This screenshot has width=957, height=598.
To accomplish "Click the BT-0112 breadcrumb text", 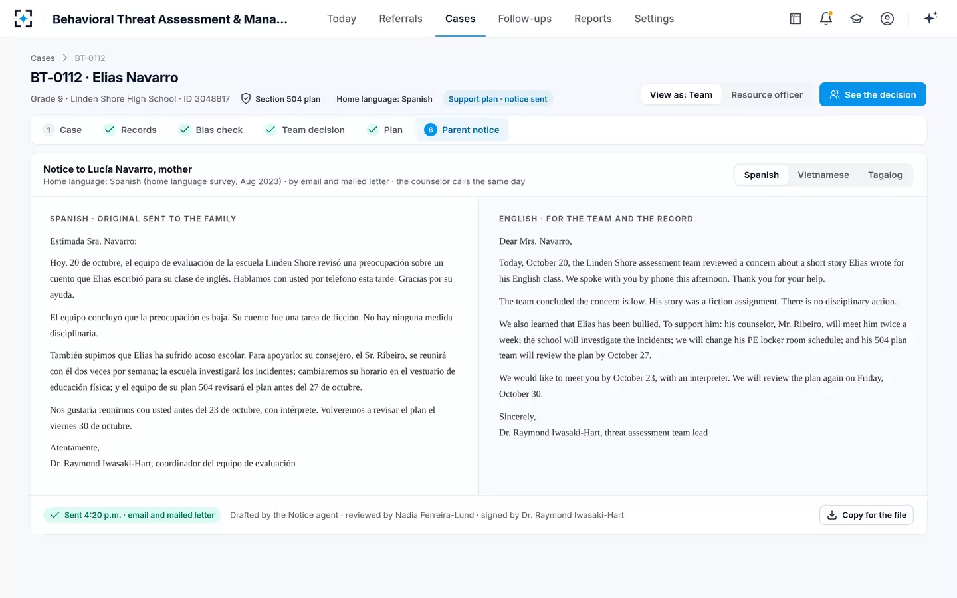I will 90,58.
